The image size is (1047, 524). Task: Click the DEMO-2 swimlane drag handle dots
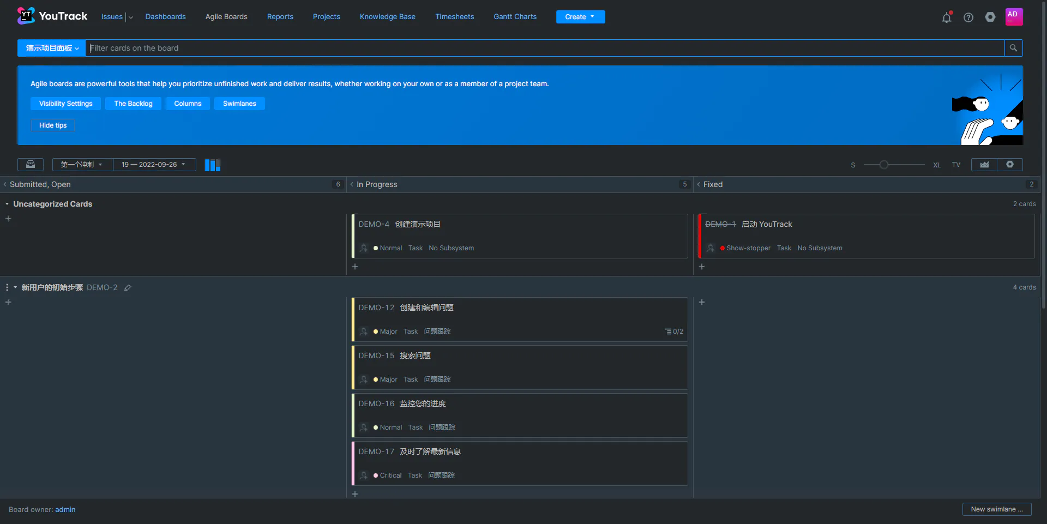click(7, 287)
